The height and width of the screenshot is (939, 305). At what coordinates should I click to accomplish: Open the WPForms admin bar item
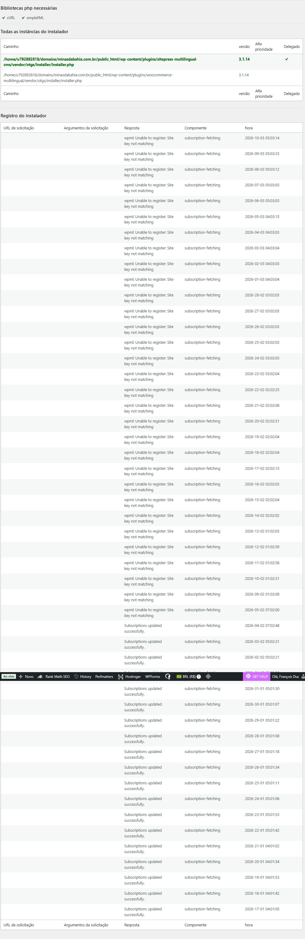[152, 677]
